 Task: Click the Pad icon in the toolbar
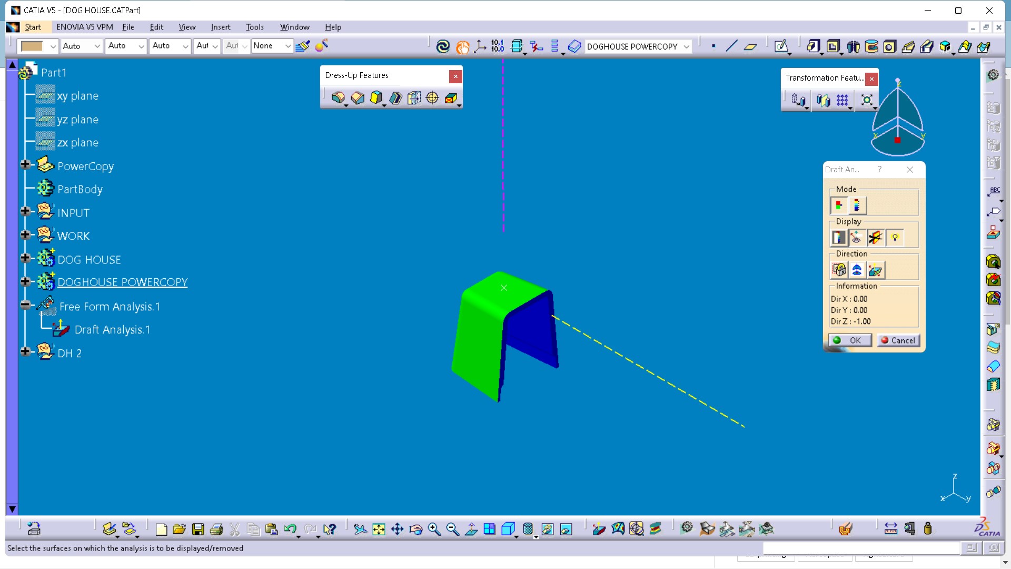(x=813, y=46)
